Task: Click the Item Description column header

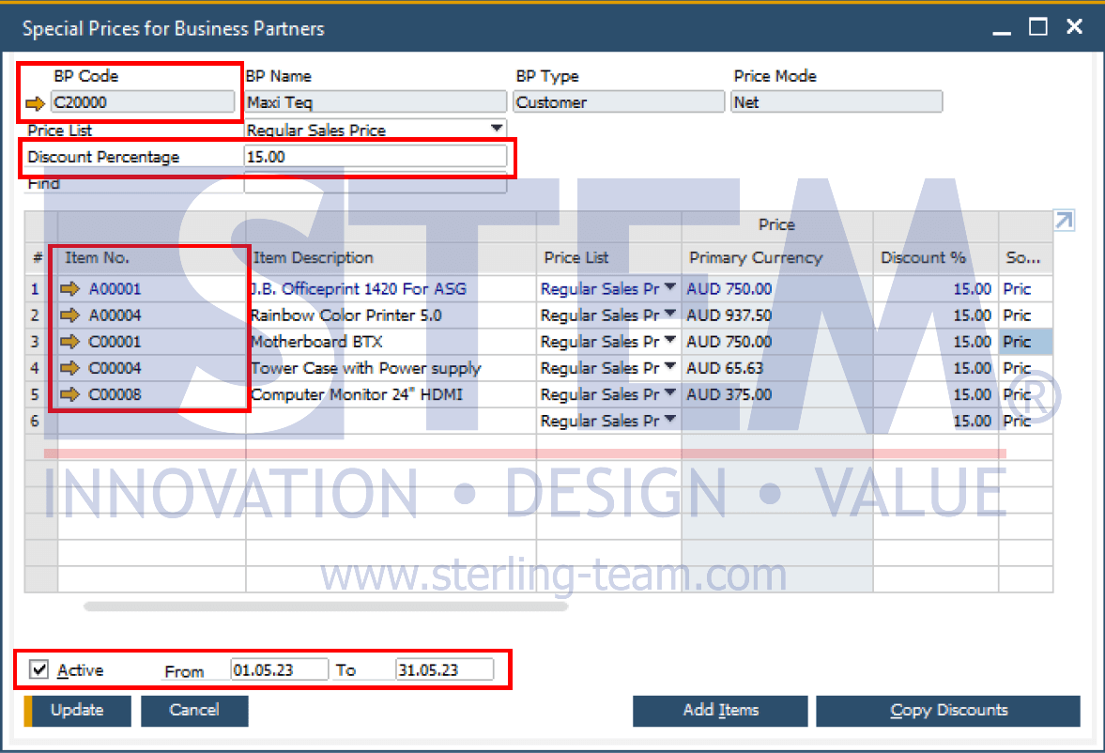Action: [x=391, y=258]
